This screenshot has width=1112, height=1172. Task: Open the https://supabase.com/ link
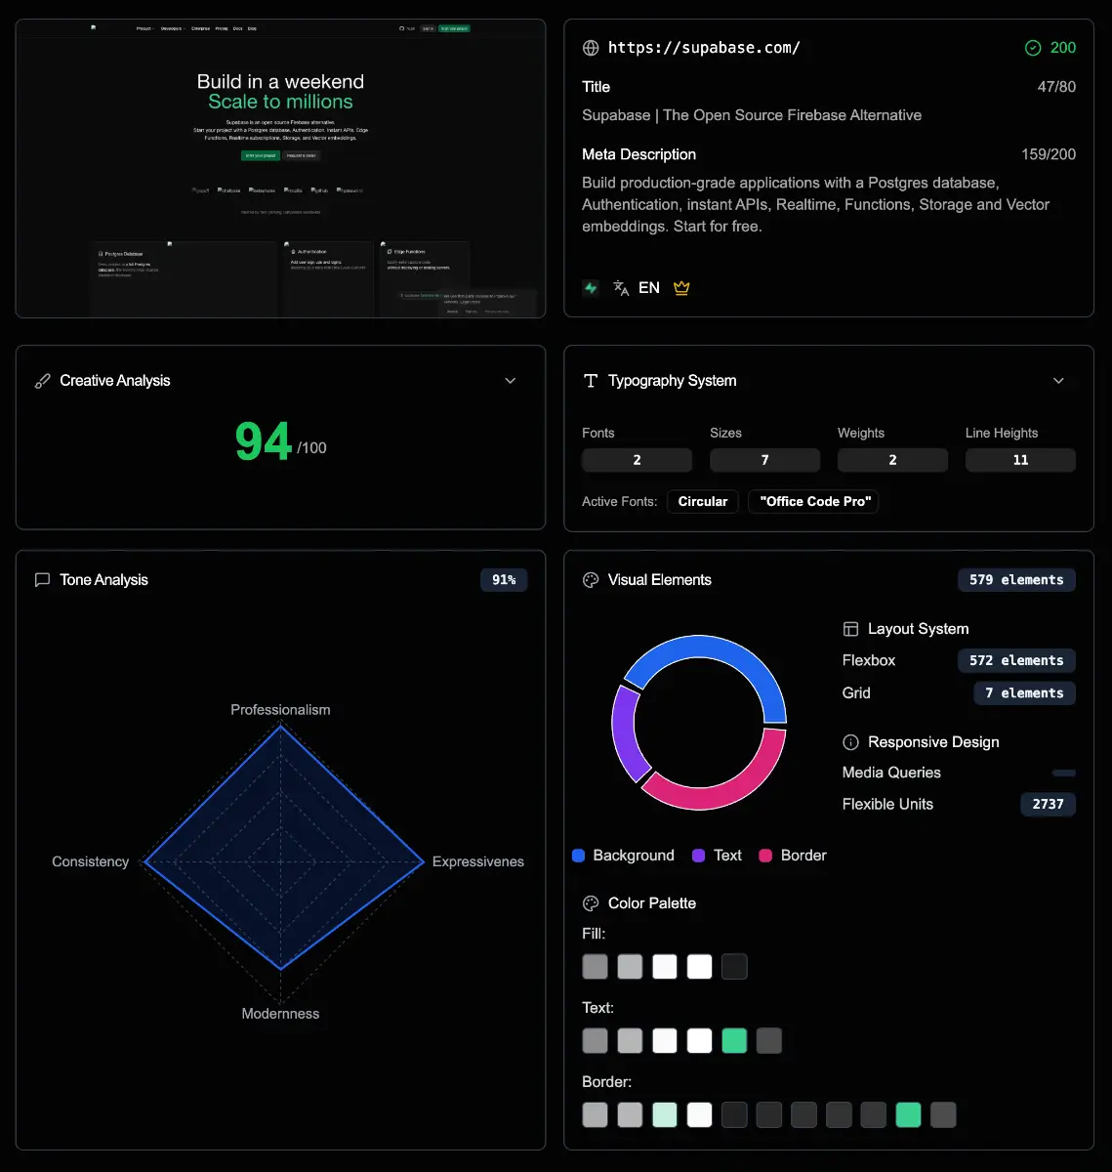[704, 47]
